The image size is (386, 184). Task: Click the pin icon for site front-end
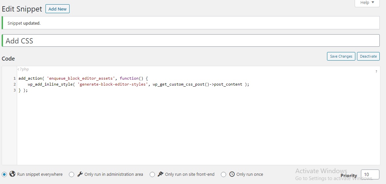[x=160, y=174]
